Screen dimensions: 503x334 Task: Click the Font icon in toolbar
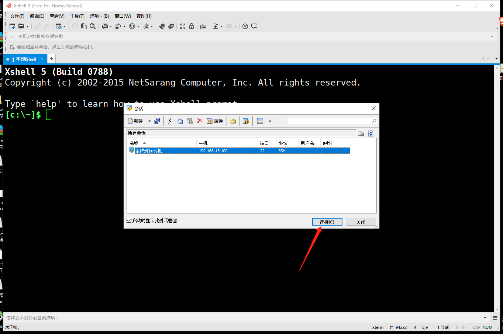(x=146, y=26)
